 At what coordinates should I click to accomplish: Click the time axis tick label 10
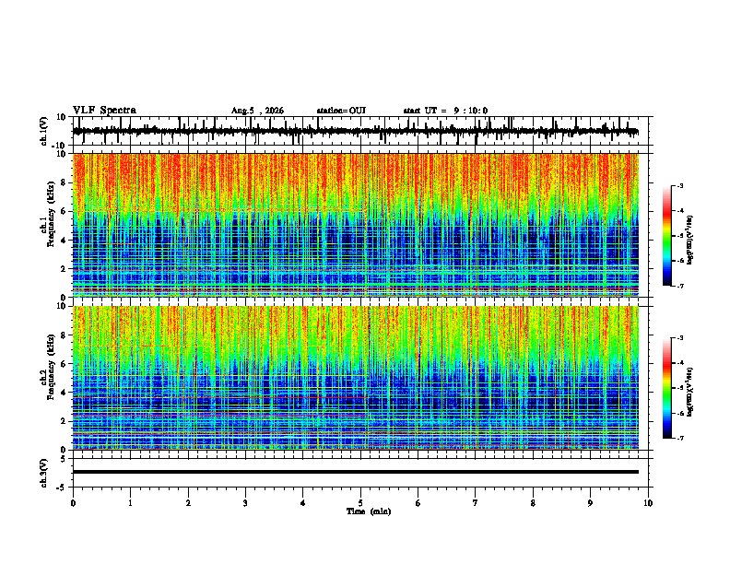(648, 503)
